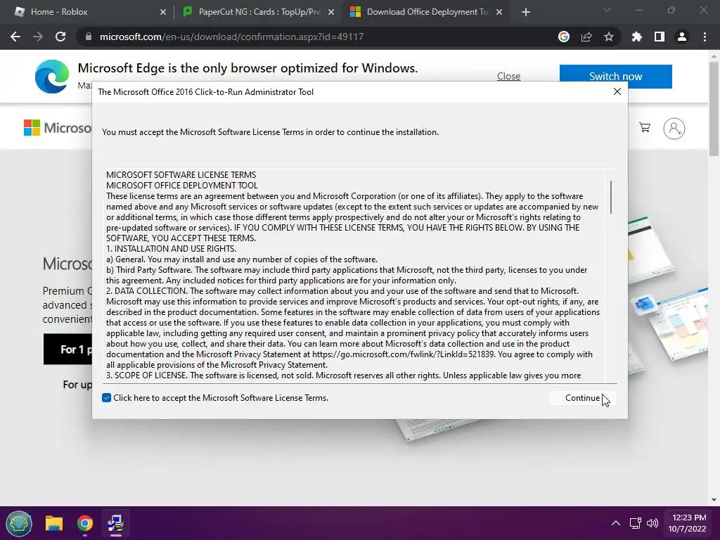Select the Download Office Deployment Tool tab
The height and width of the screenshot is (540, 720).
point(427,12)
